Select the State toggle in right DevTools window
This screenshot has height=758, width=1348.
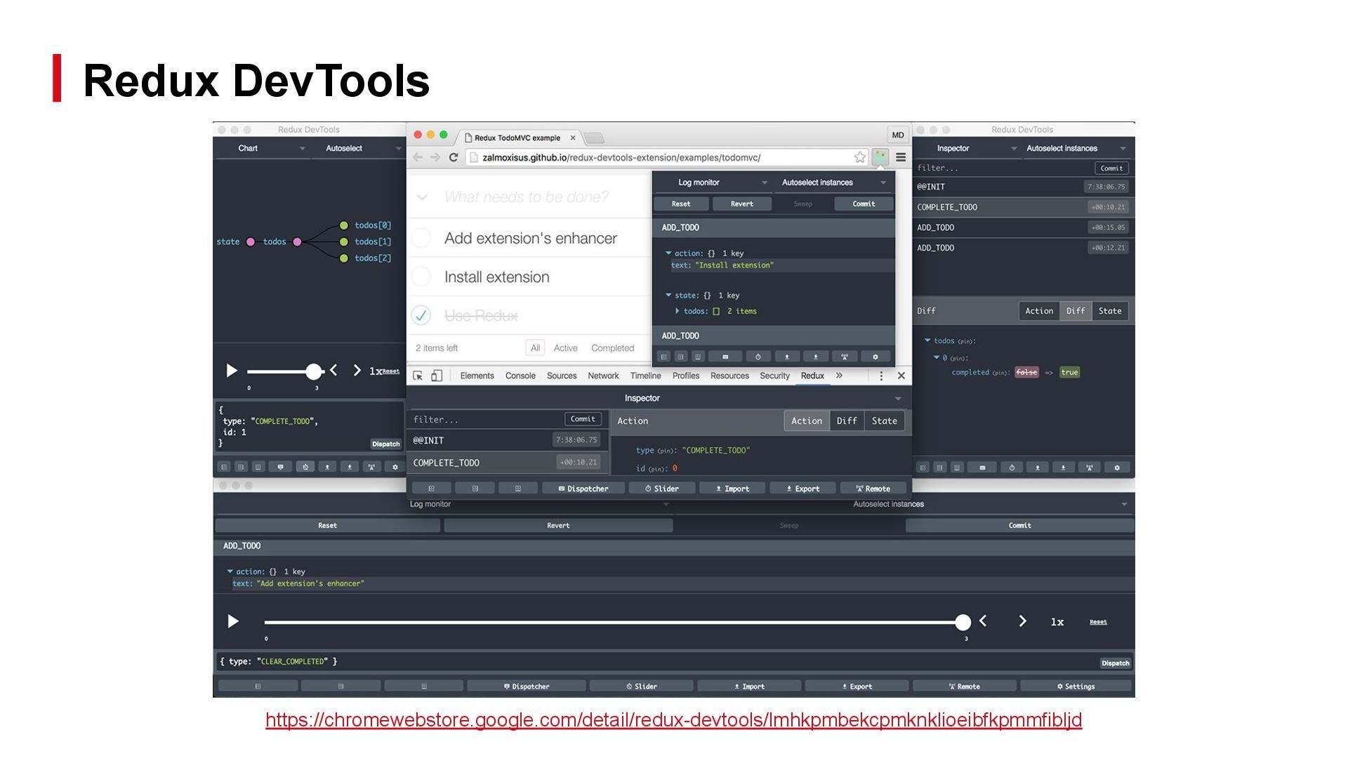pos(1110,311)
